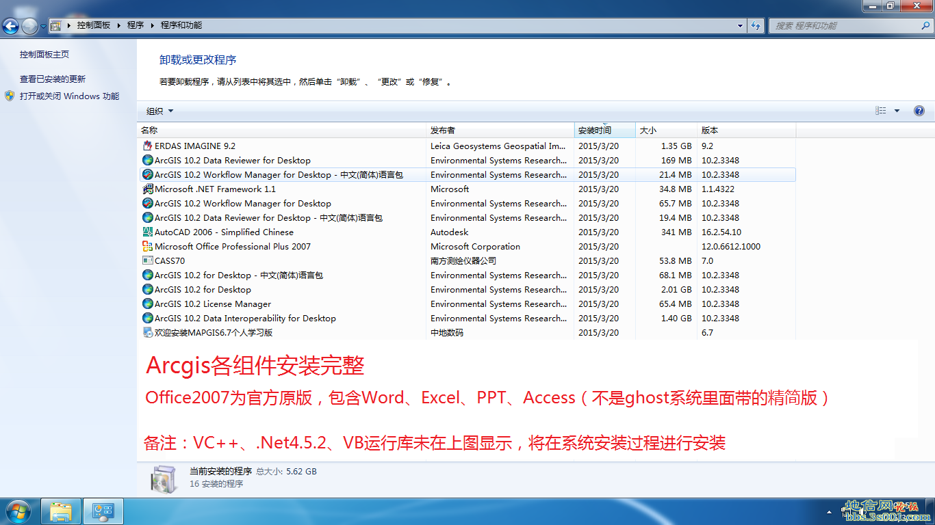Sort the list by 安装时间 column header
This screenshot has width=935, height=525.
[x=605, y=130]
